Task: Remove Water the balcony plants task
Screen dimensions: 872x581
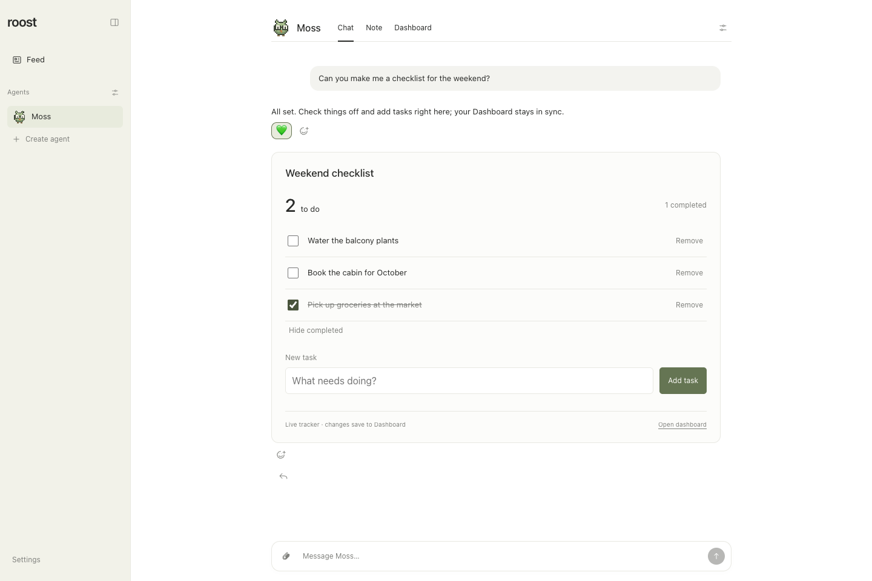Action: pyautogui.click(x=689, y=241)
